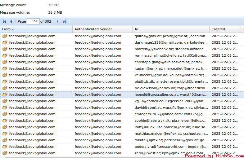Go to the previous page
Image resolution: width=244 pixels, height=158 pixels.
pos(11,21)
